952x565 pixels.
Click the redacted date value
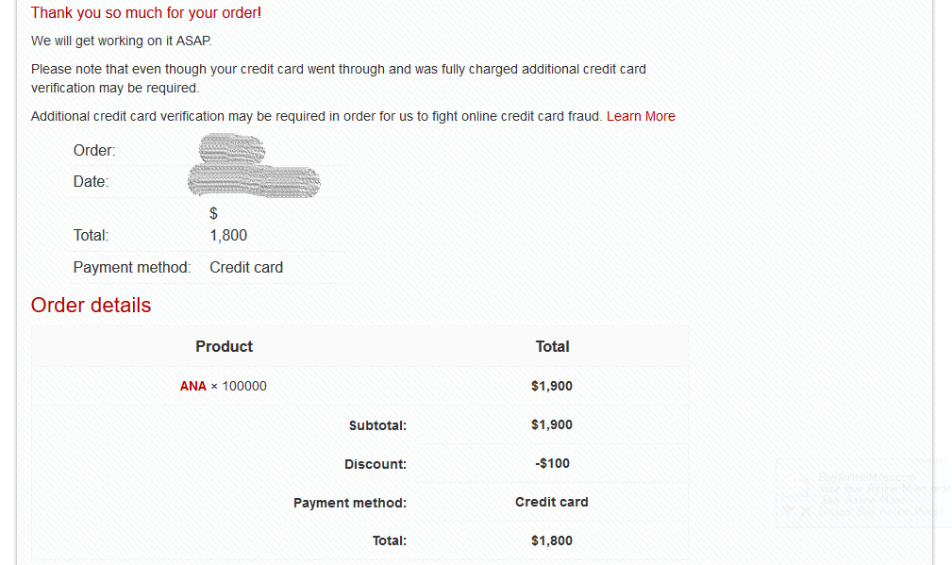pyautogui.click(x=254, y=181)
